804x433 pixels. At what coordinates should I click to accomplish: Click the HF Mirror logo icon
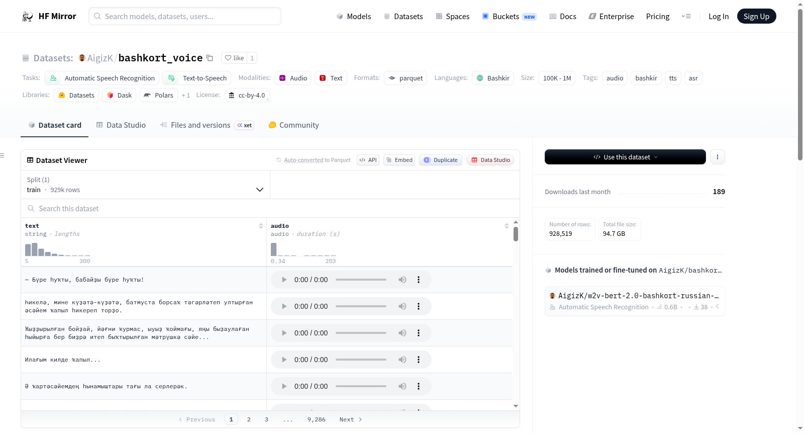pos(28,17)
